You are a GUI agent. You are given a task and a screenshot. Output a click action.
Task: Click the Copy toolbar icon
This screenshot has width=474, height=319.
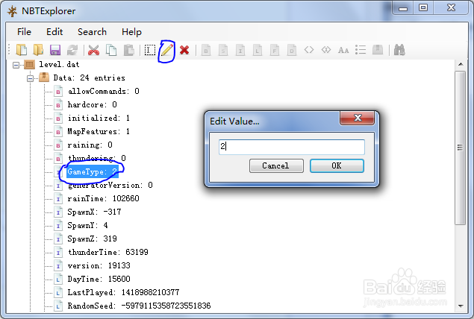111,50
